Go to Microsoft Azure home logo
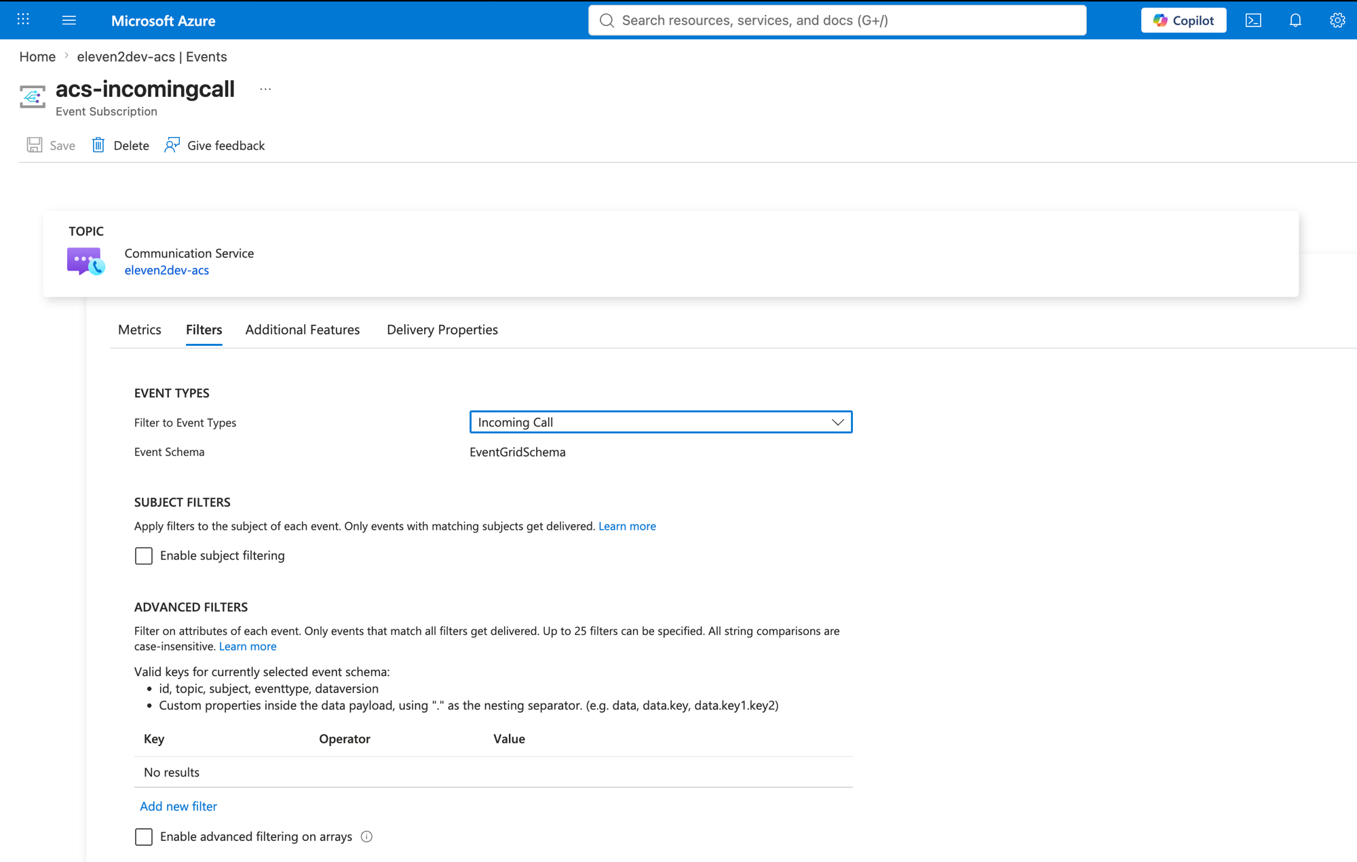 point(163,20)
